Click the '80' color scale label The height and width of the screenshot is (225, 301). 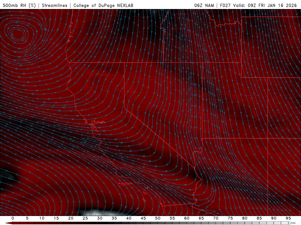(x=245, y=218)
